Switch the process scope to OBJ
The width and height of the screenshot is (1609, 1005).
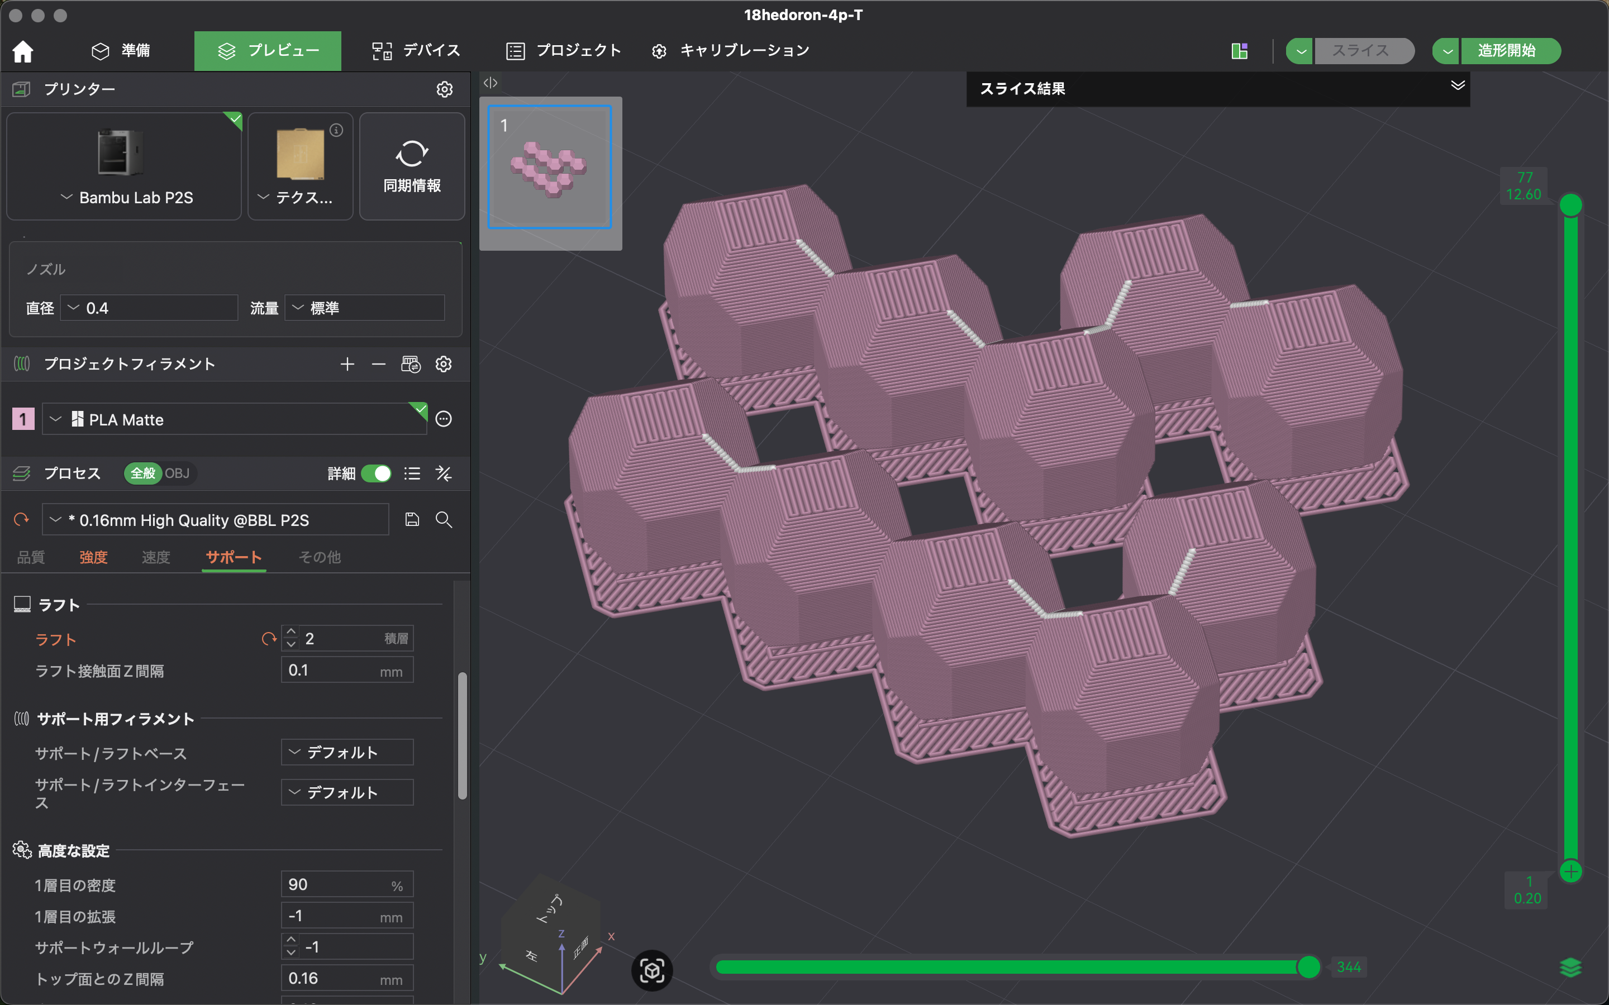point(178,473)
